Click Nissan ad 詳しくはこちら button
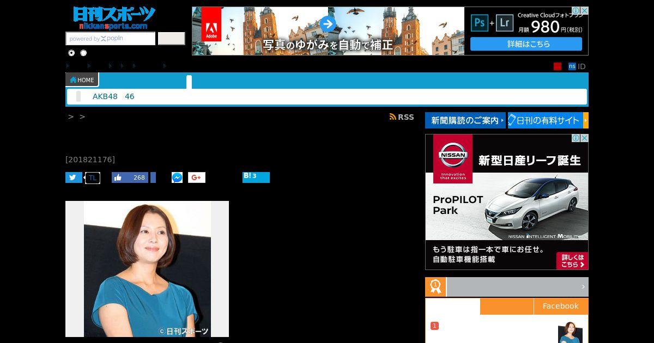This screenshot has width=654, height=343. point(572,261)
